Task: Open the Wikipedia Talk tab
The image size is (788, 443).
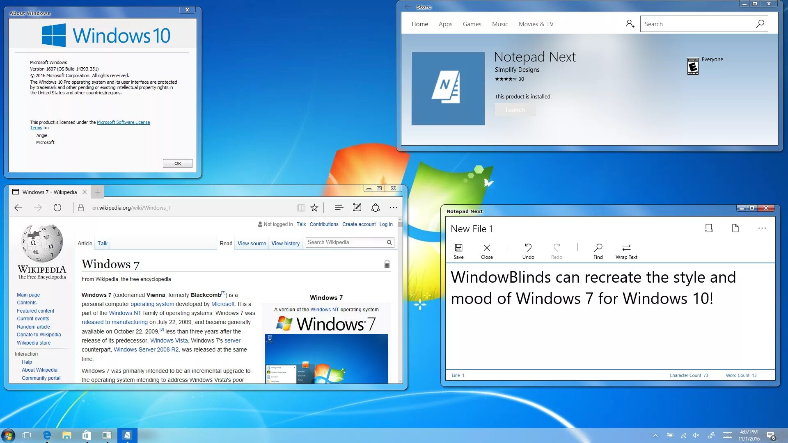Action: tap(102, 243)
